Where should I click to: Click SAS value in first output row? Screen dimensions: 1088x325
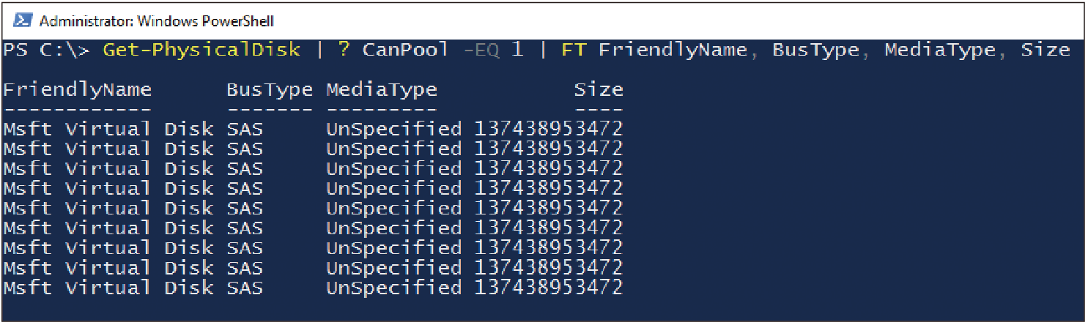click(x=245, y=130)
